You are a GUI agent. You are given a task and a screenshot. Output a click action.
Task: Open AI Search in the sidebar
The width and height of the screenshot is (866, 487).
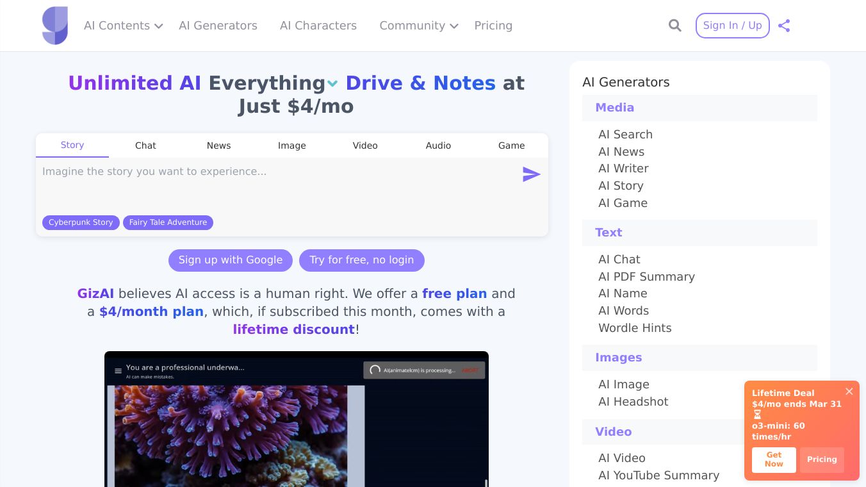(x=625, y=135)
